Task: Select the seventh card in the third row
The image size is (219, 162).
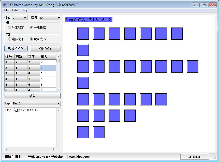Action: tap(177, 66)
